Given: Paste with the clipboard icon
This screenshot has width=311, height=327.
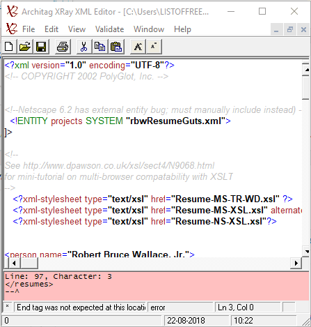Looking at the screenshot, I should click(116, 47).
